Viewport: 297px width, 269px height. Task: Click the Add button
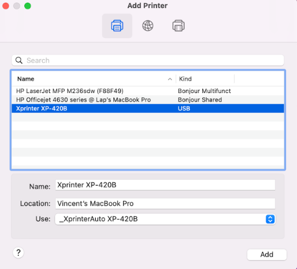tap(267, 254)
